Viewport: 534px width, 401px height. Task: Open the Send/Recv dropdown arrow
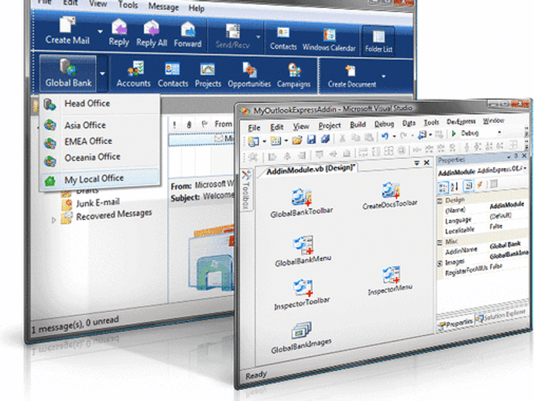pyautogui.click(x=258, y=37)
